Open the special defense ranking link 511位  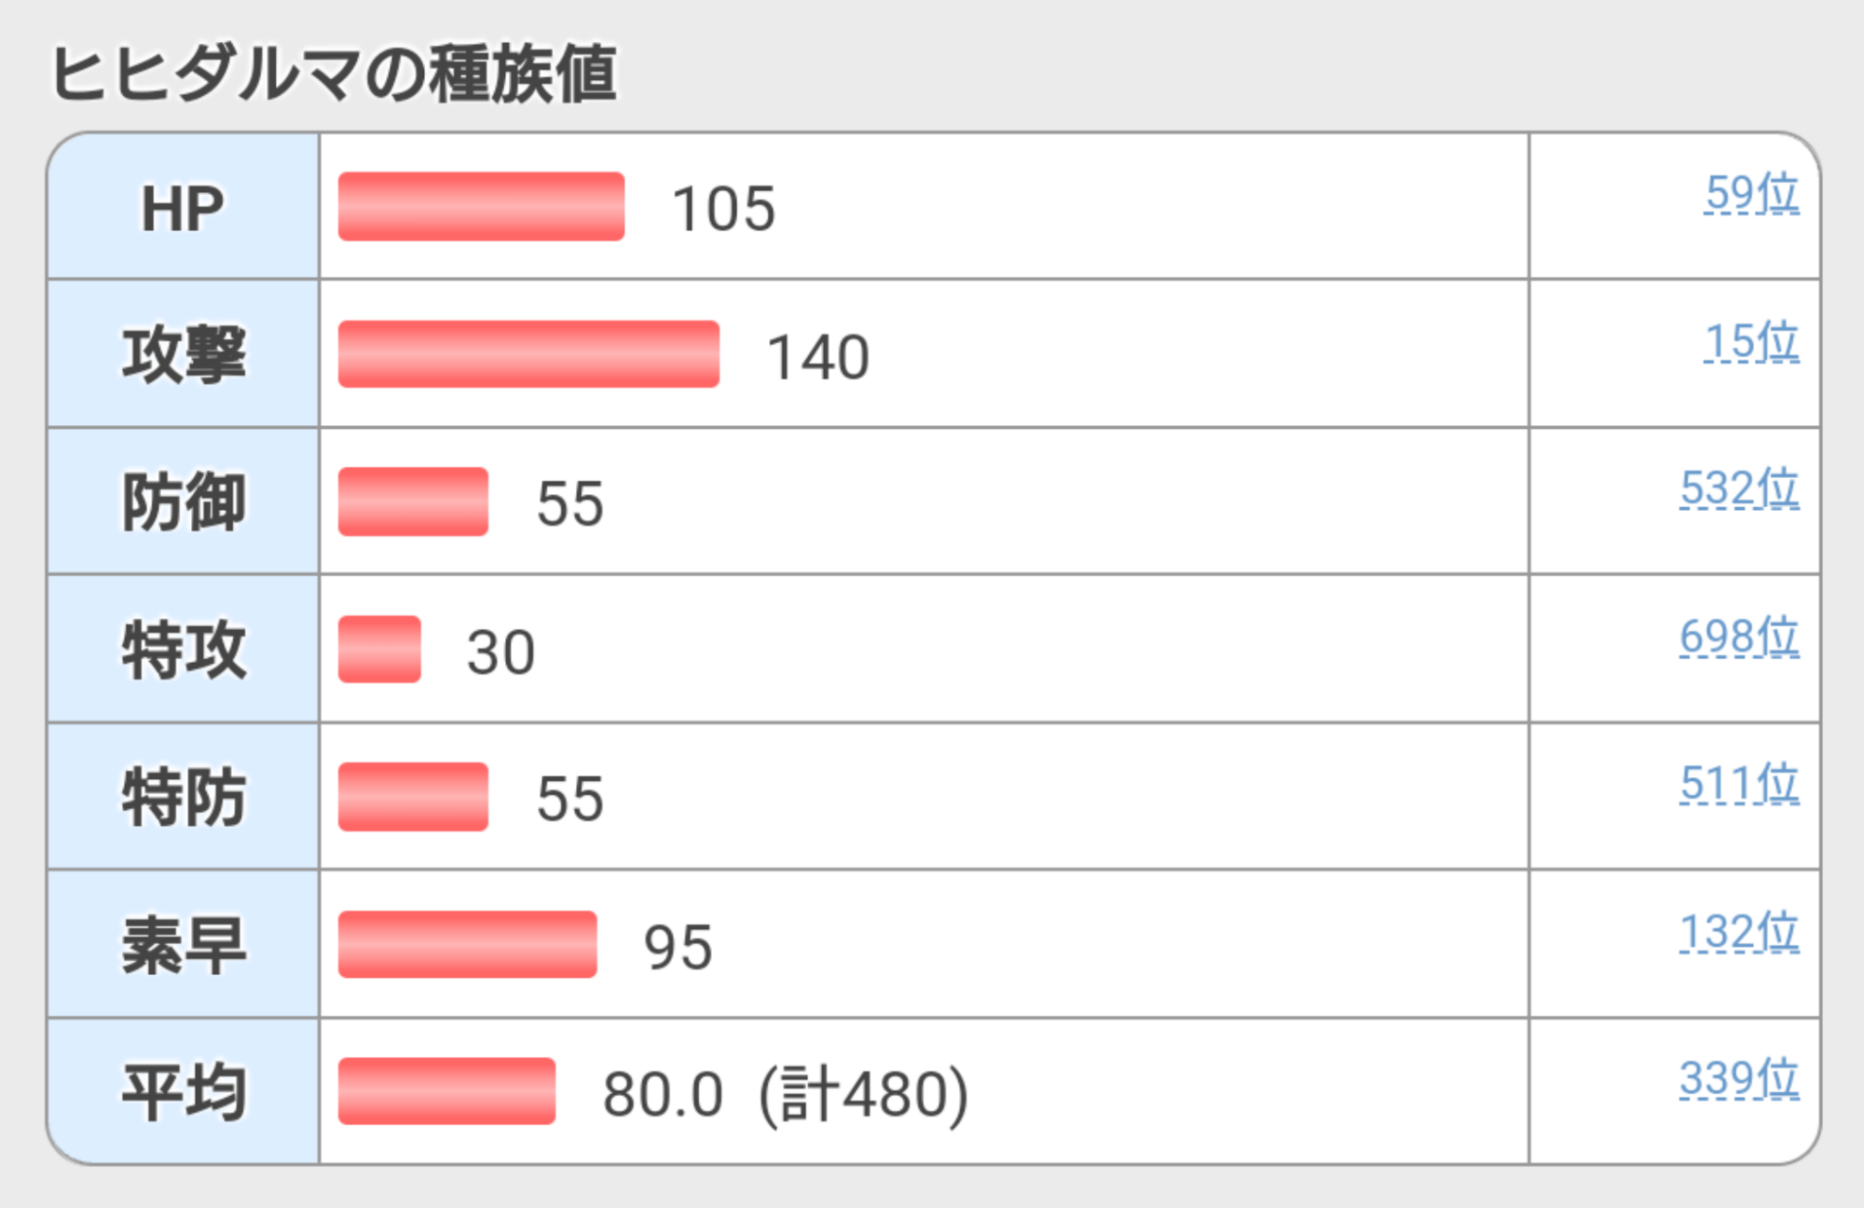click(1739, 783)
